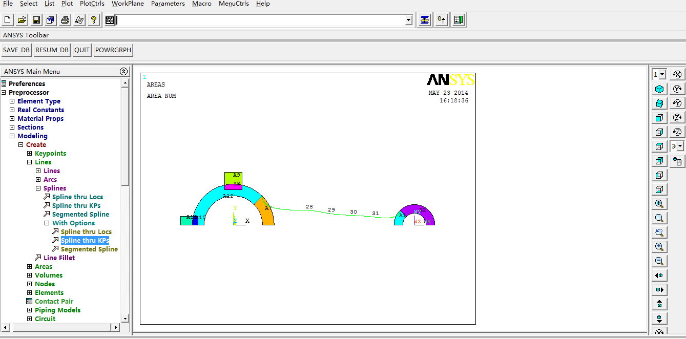Expand the Element Type tree node
Image resolution: width=686 pixels, height=339 pixels.
coord(12,101)
